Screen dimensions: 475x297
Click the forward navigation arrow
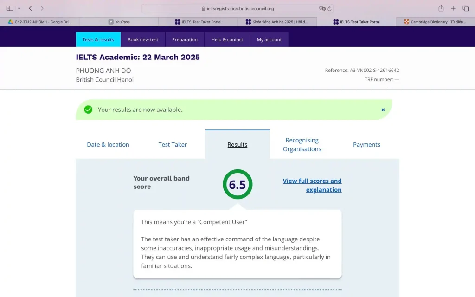(42, 8)
